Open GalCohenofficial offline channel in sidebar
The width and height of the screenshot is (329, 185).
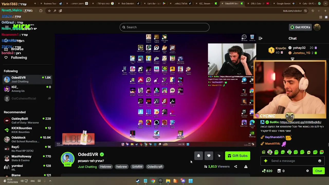click(28, 98)
